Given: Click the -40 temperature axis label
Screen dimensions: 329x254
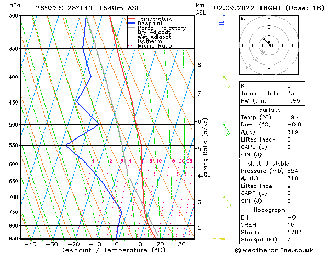Looking at the screenshot, I should pyautogui.click(x=30, y=244).
